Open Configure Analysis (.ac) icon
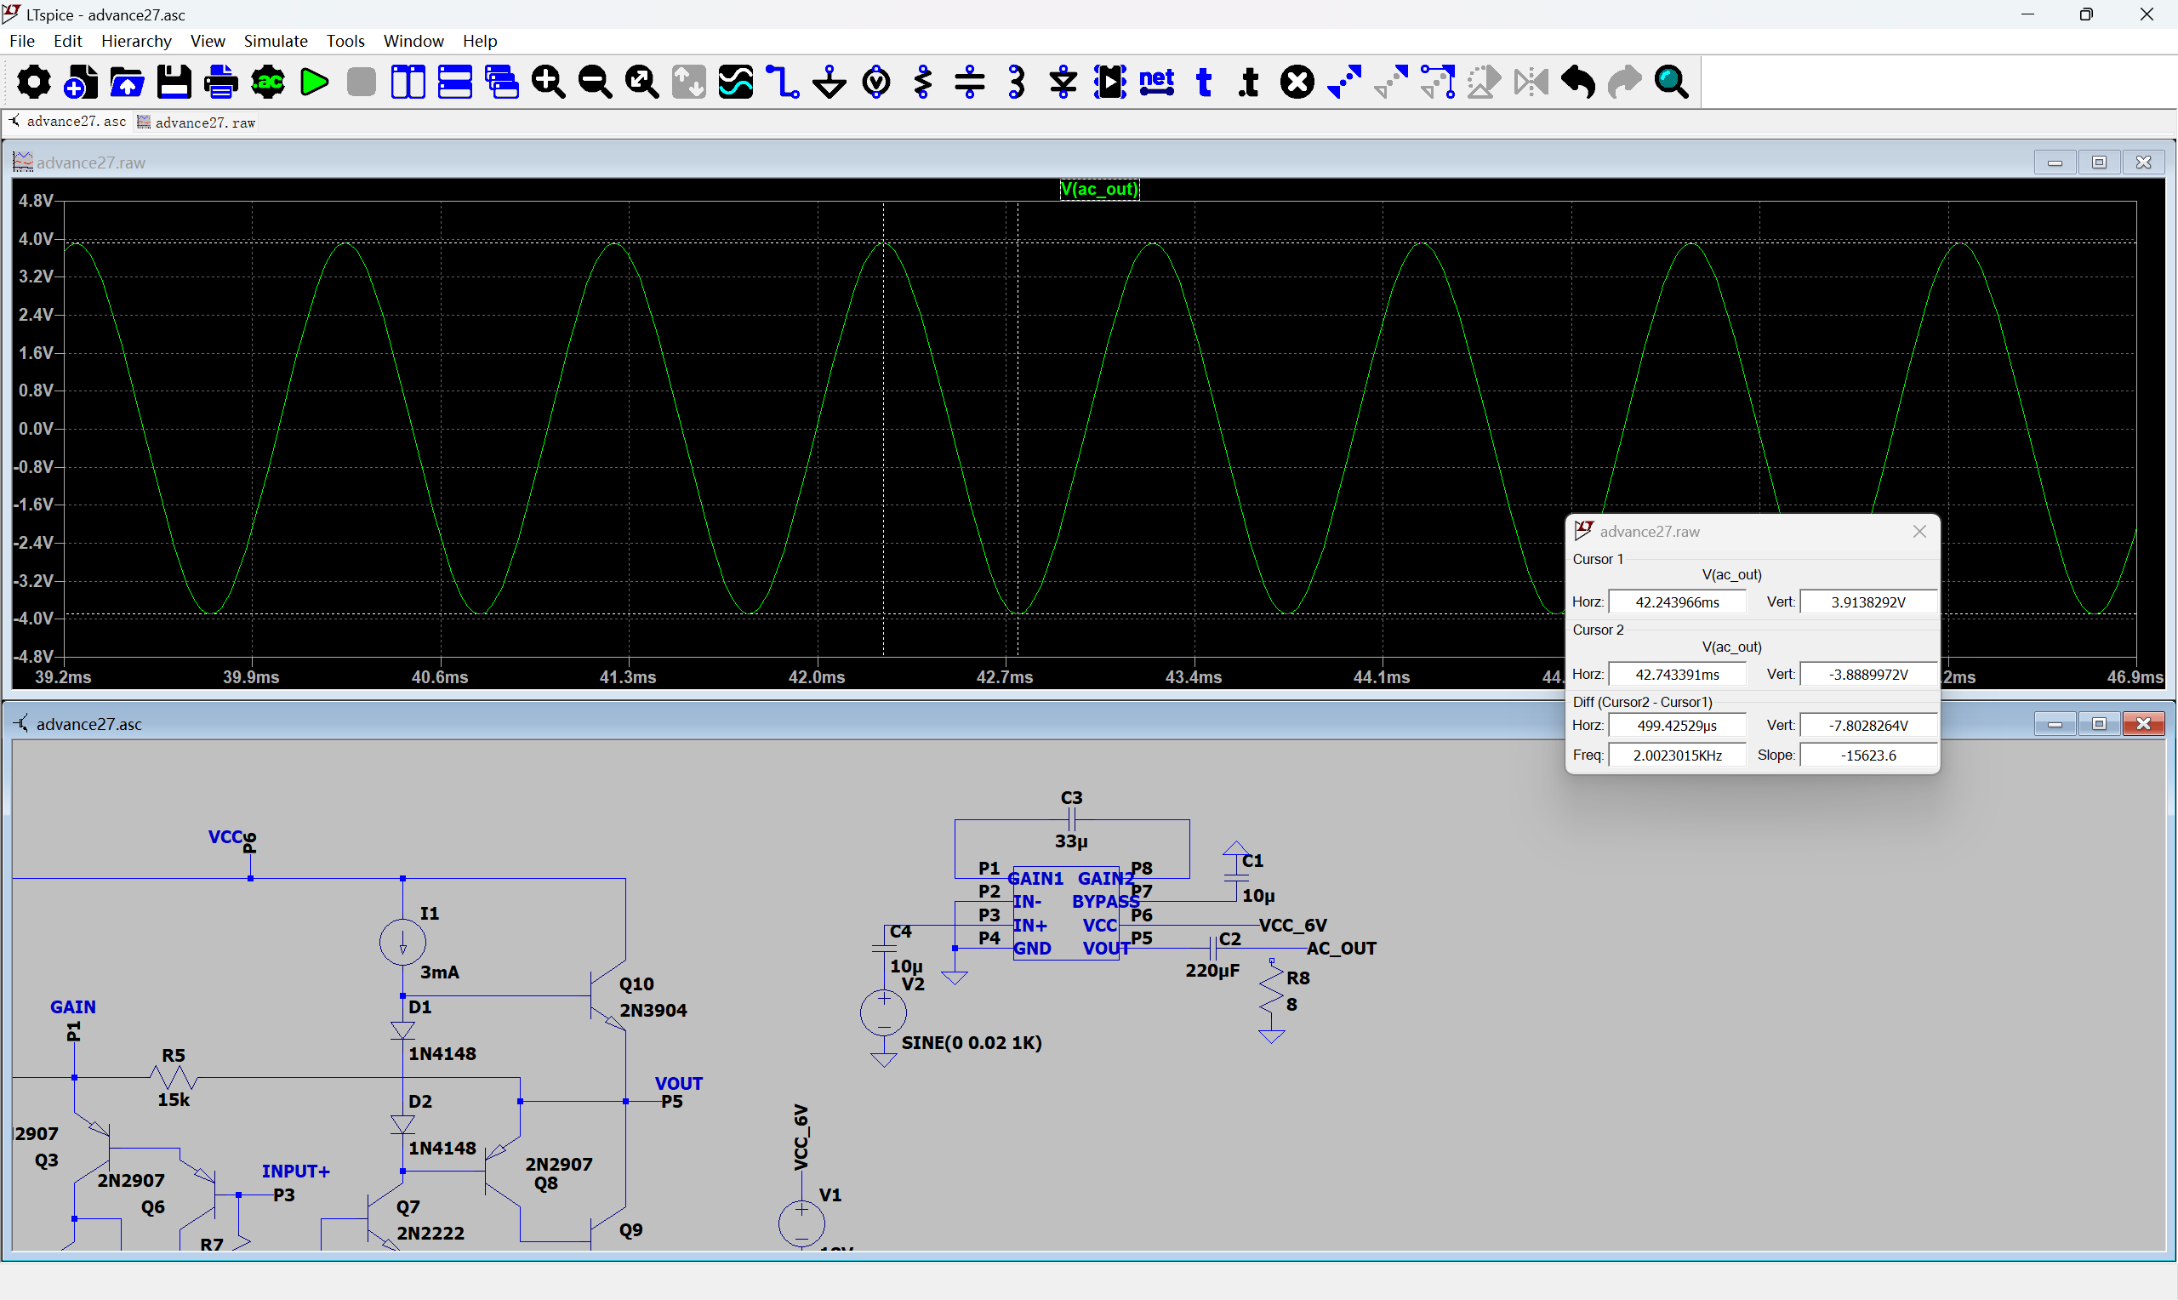 (x=268, y=83)
